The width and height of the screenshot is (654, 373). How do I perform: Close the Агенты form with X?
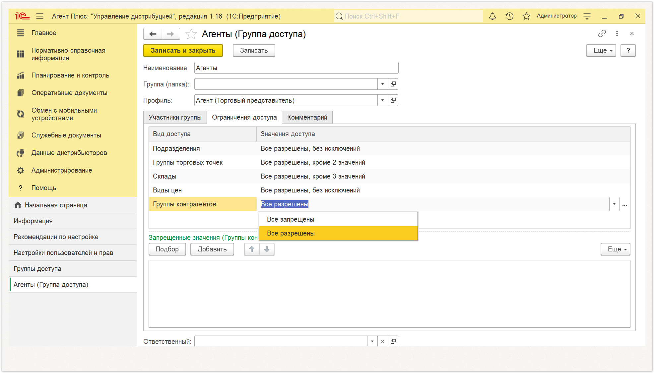[x=632, y=33]
